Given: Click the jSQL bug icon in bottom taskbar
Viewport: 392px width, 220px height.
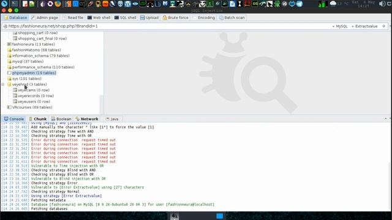Looking at the screenshot, I should coord(175,216).
